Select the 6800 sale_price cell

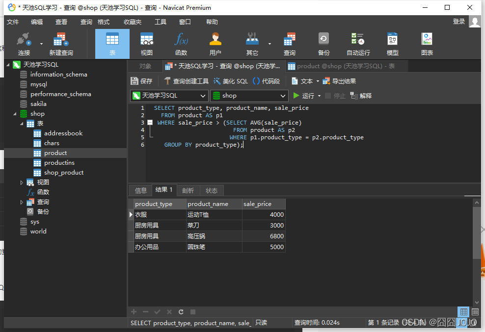click(x=264, y=236)
